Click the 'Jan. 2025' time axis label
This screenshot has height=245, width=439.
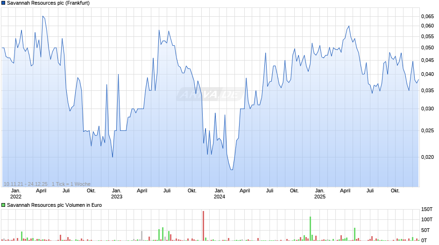click(320, 194)
